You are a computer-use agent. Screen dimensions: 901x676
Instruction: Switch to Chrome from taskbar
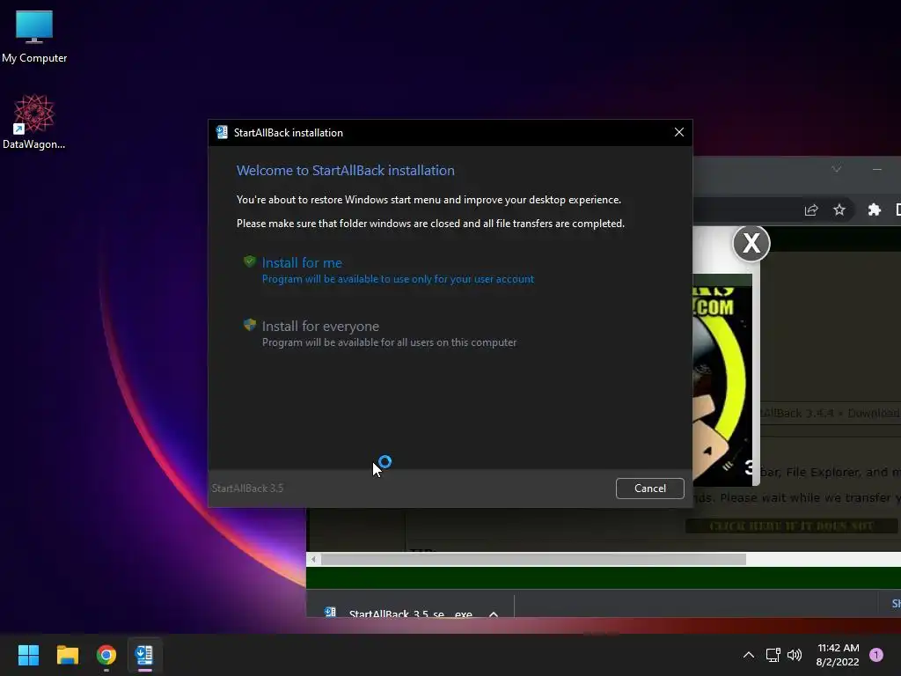point(106,655)
